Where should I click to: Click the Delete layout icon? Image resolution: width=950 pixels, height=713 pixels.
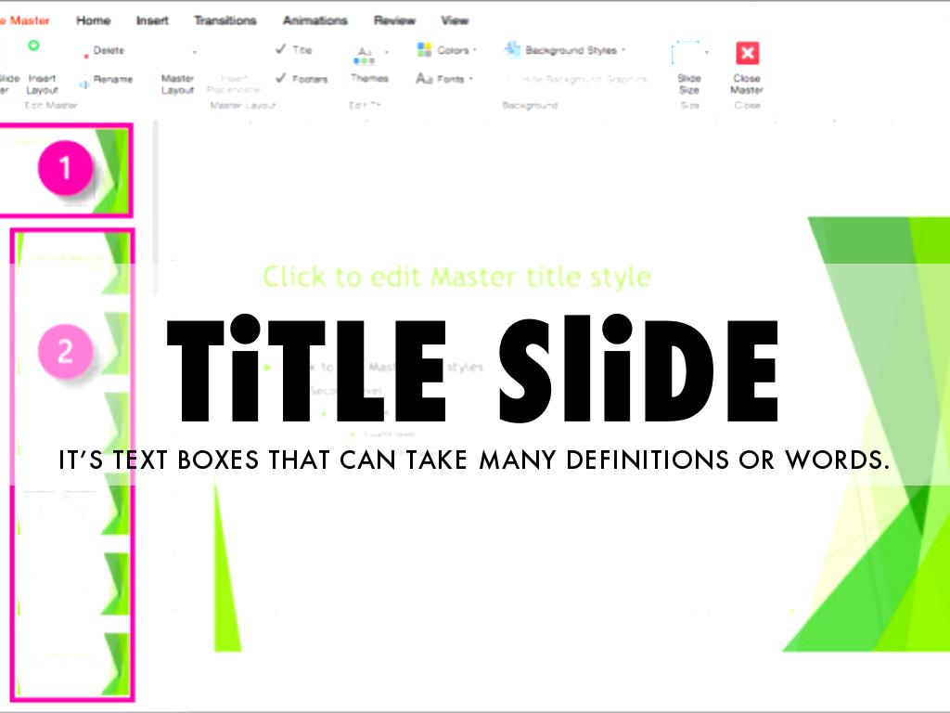[x=86, y=53]
